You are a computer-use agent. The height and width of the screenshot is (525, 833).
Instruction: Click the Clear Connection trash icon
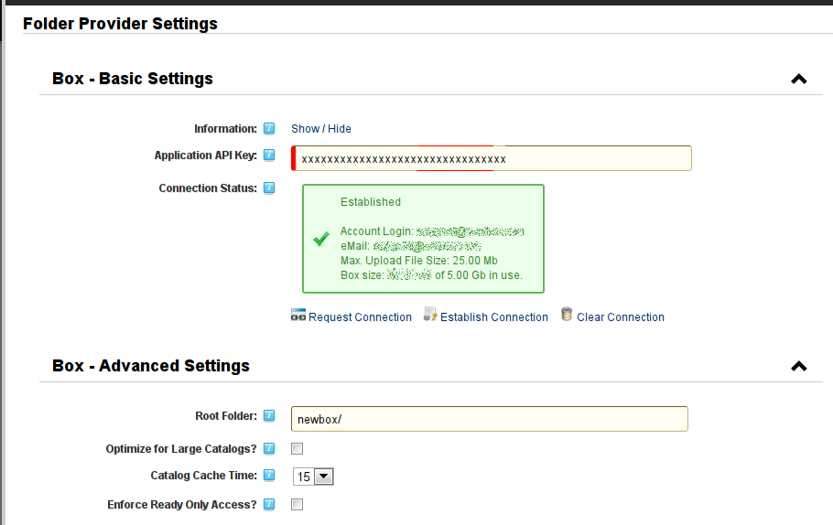click(x=567, y=315)
